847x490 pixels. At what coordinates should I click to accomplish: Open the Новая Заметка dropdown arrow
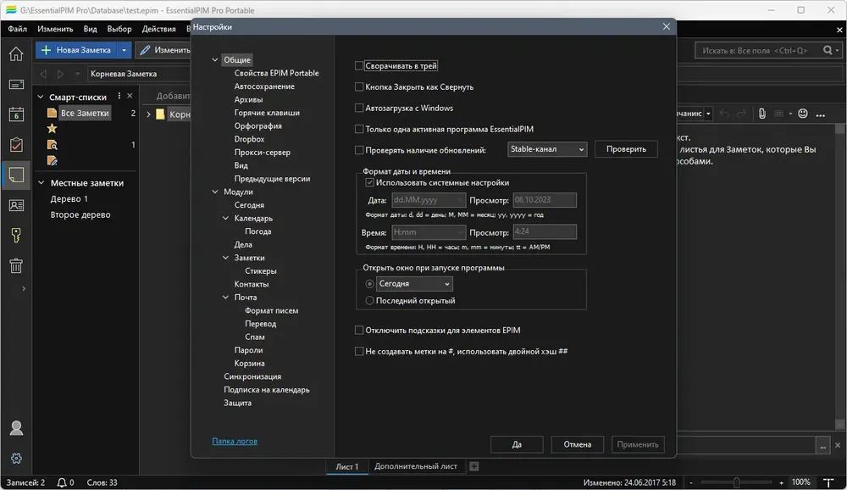124,50
